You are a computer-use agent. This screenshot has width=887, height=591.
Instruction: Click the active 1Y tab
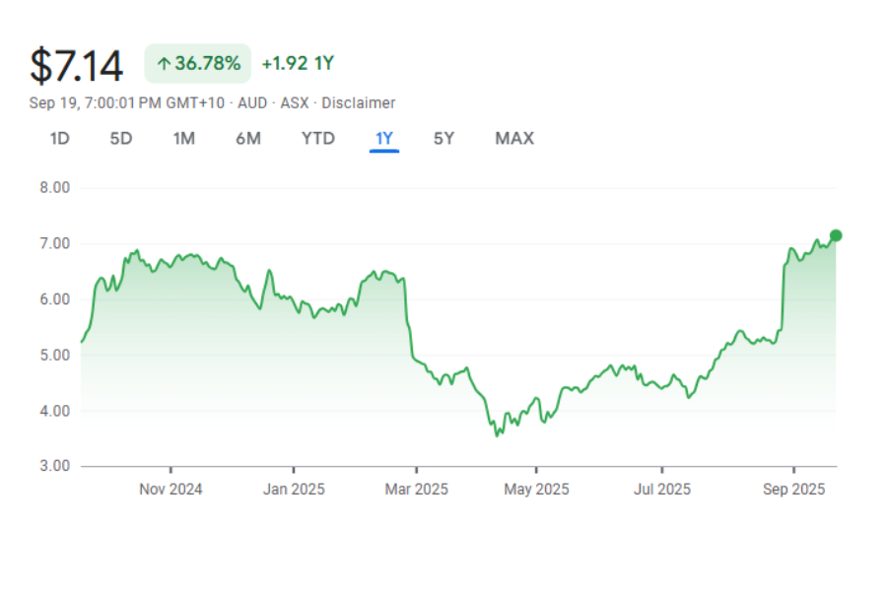[383, 139]
